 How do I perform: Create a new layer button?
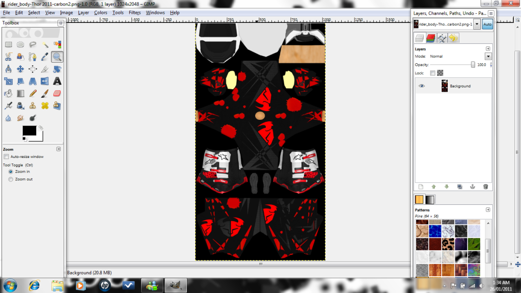tap(421, 187)
